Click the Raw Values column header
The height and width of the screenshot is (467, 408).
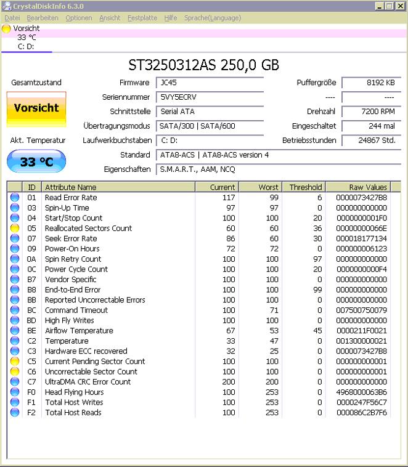[x=358, y=187]
